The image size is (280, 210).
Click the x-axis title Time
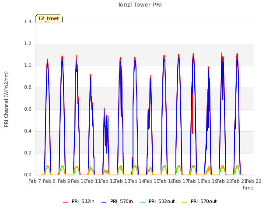pos(248,188)
